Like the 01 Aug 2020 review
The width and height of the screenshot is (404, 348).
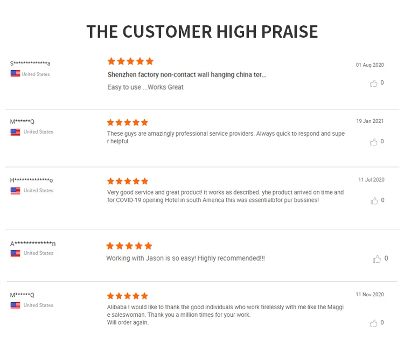pos(374,83)
